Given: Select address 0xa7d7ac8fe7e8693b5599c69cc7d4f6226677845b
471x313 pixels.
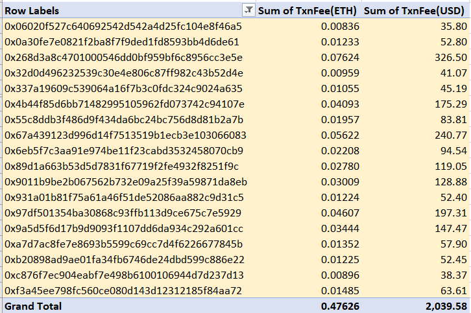Looking at the screenshot, I should (x=123, y=244).
